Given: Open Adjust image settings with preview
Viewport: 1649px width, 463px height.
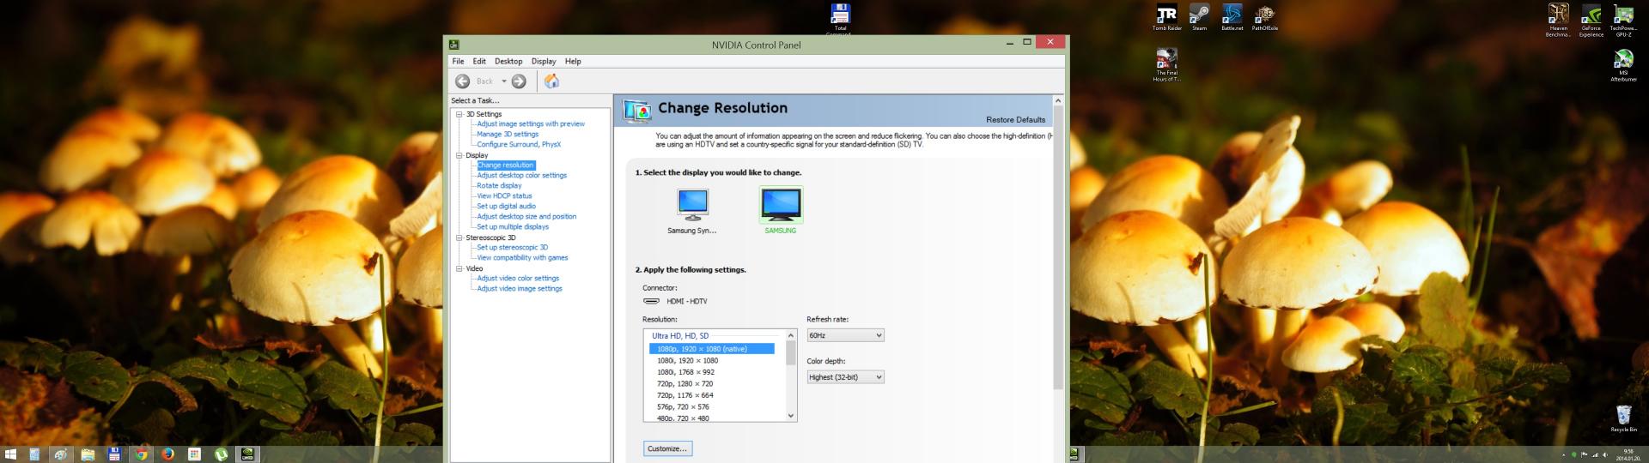Looking at the screenshot, I should coord(531,124).
